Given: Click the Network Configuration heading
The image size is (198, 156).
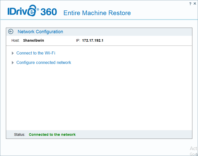Looking at the screenshot, I should [40, 32].
